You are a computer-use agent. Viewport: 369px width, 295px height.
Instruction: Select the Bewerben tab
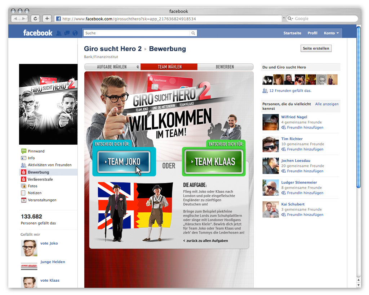click(225, 67)
